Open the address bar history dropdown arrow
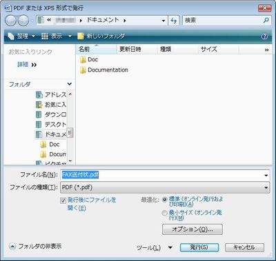 164,21
